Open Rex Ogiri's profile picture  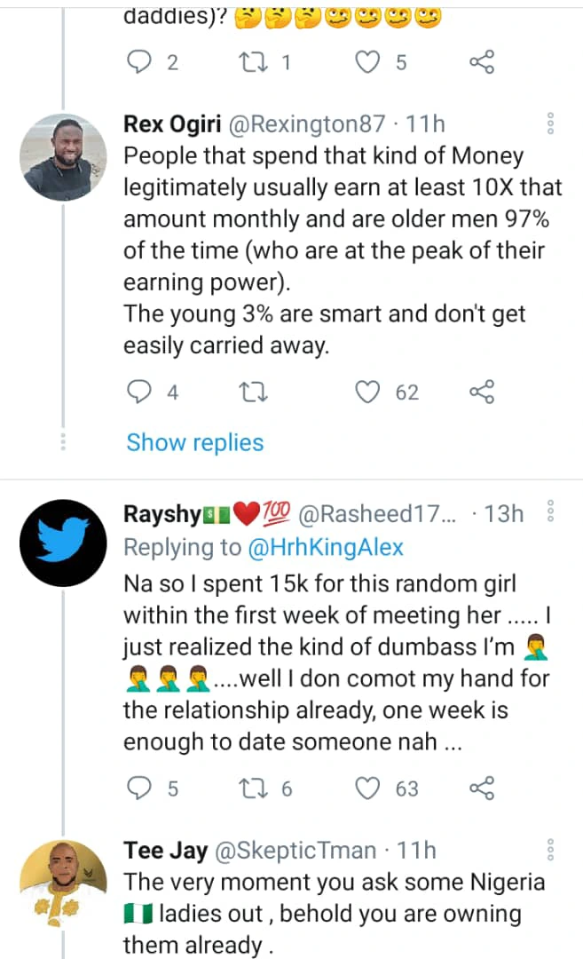(62, 156)
